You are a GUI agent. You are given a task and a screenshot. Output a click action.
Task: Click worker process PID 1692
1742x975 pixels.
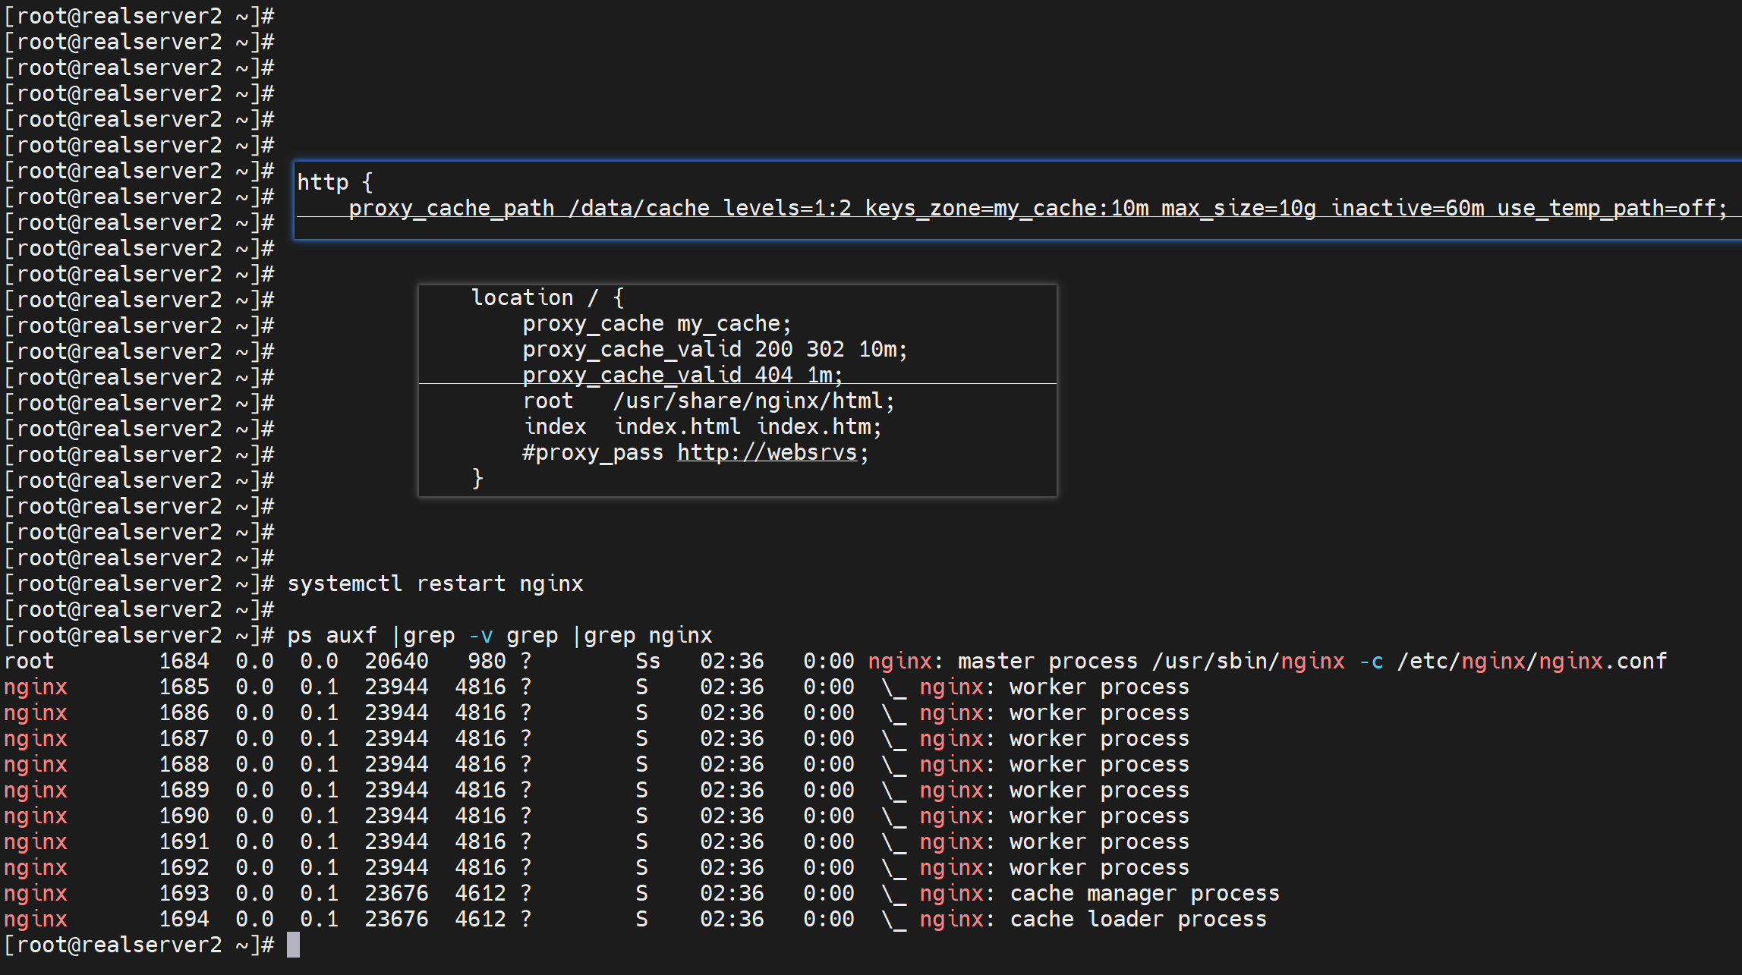pos(184,867)
